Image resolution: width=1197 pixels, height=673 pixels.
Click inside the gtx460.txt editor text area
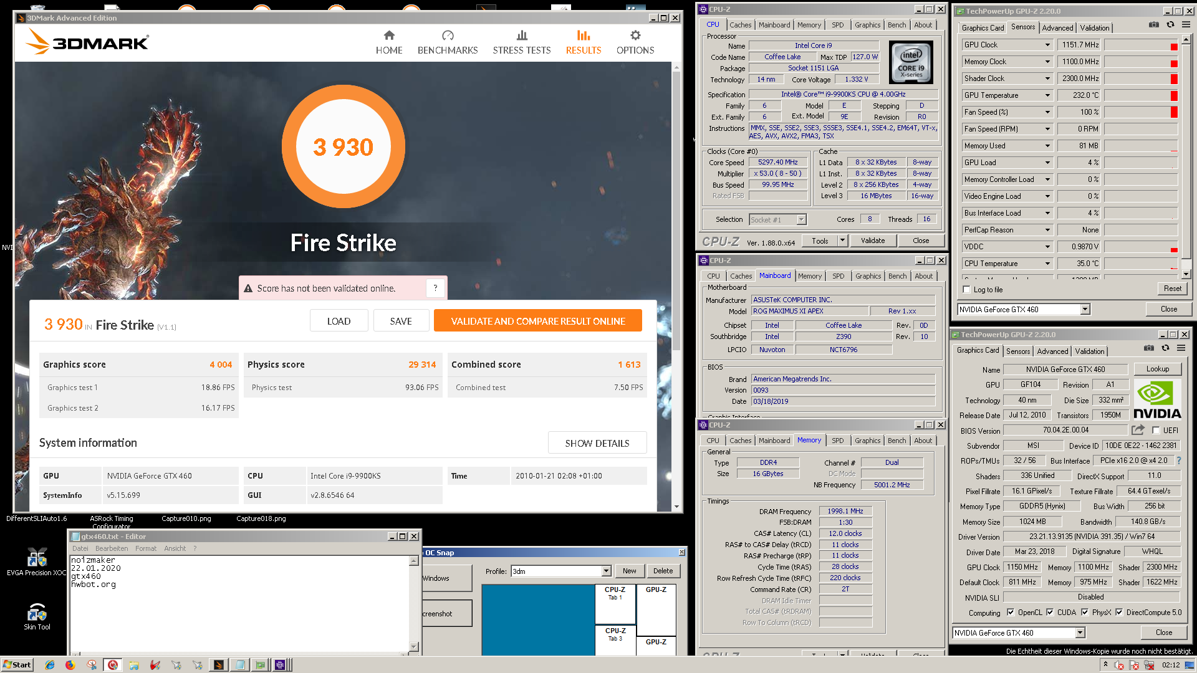point(239,603)
